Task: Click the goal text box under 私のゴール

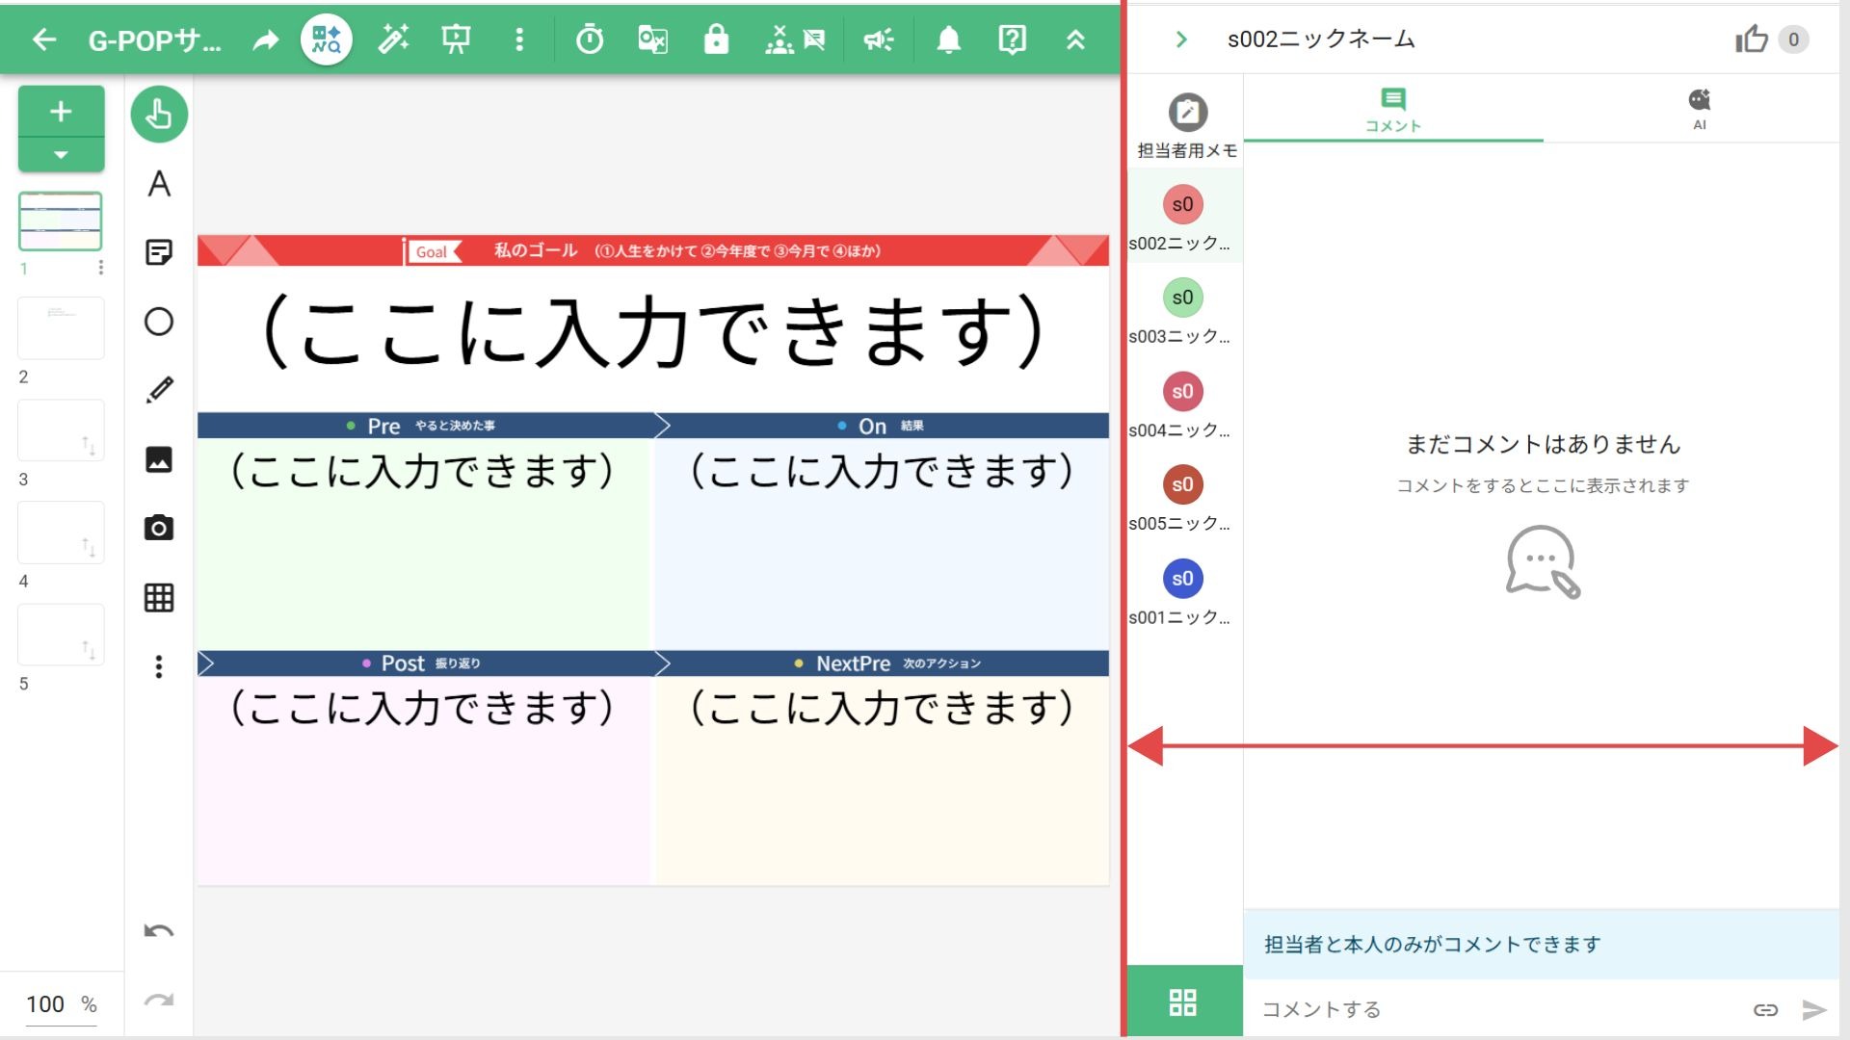Action: 653,331
